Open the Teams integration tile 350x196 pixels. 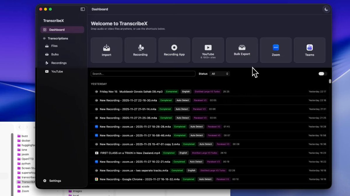(309, 50)
